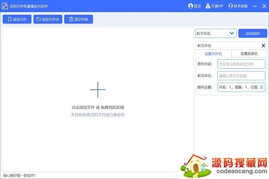Click the 添加文件夹 add folder button
This screenshot has height=179, width=269.
48,19
